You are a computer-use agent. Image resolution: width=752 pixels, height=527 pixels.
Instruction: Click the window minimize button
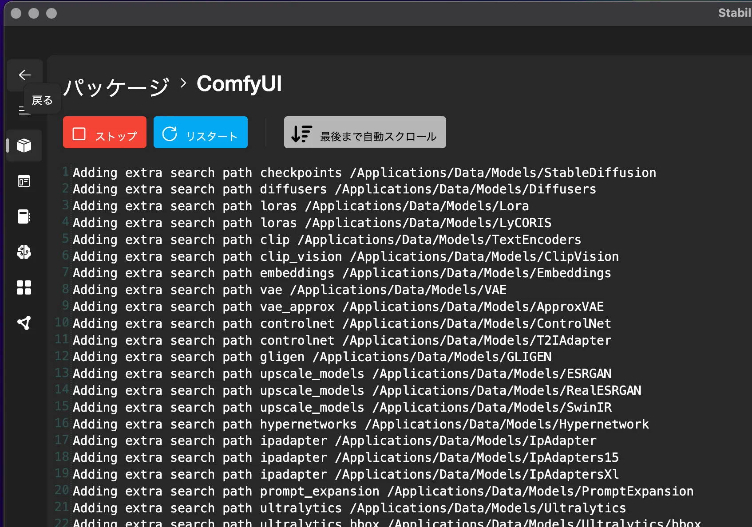[x=34, y=13]
